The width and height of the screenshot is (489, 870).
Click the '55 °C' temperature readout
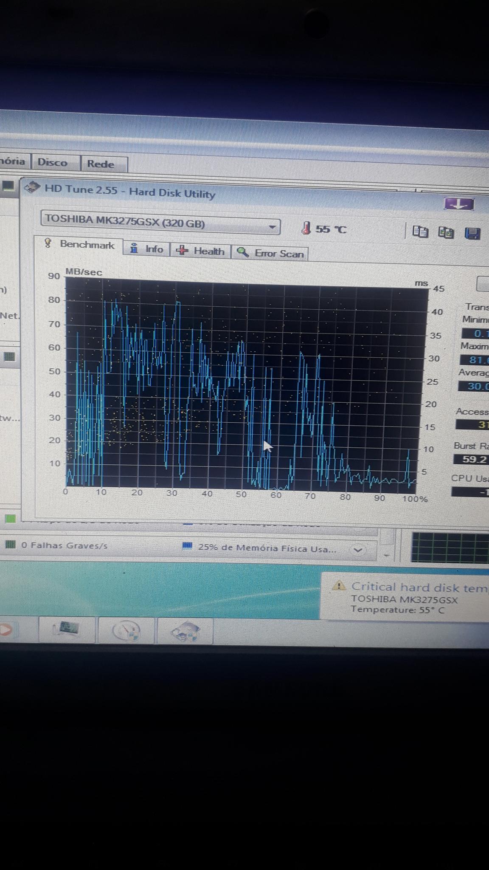331,229
